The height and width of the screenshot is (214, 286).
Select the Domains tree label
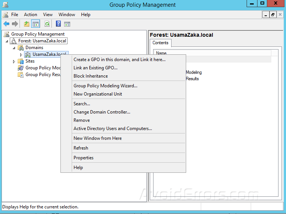click(x=34, y=48)
